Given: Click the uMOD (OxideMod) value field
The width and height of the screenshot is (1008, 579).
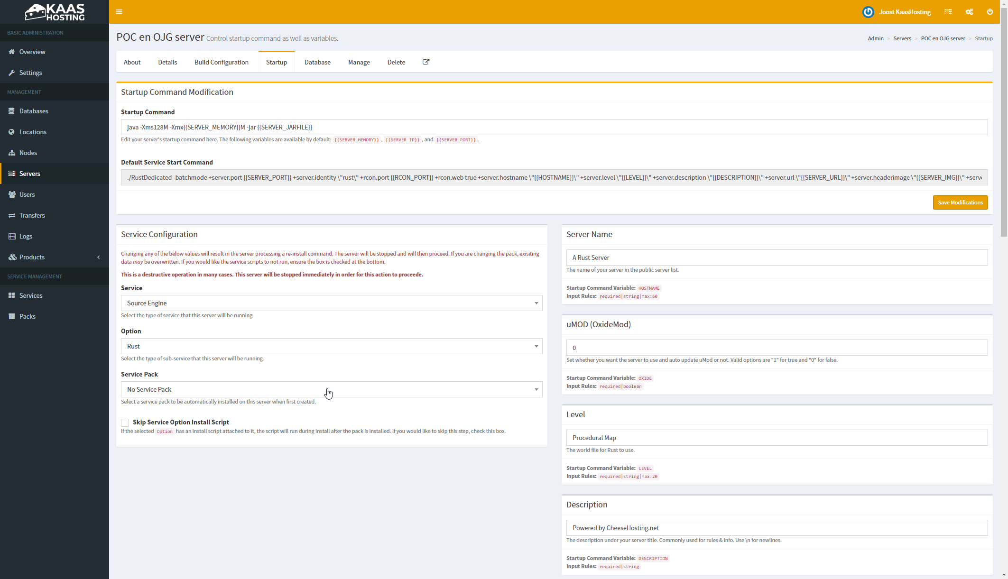Looking at the screenshot, I should click(777, 348).
